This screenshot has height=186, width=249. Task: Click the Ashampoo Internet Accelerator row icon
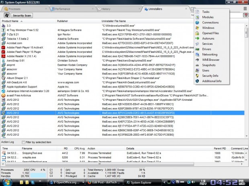tap(3, 91)
